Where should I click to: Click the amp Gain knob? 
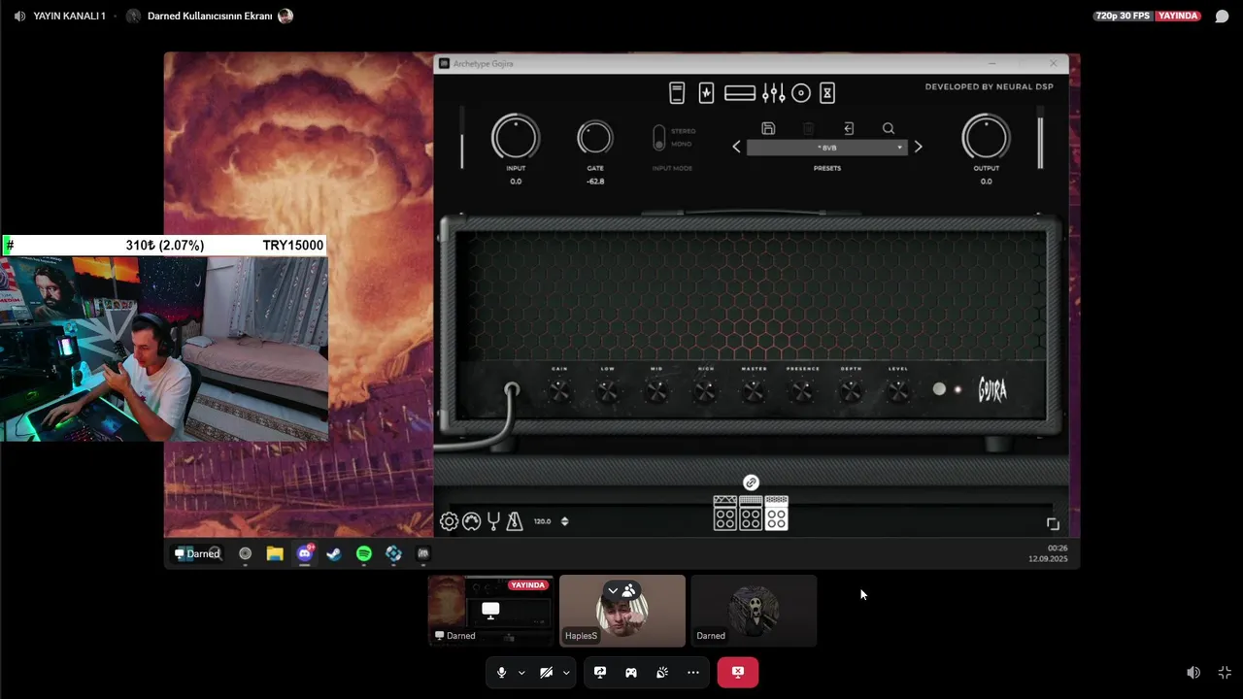pyautogui.click(x=559, y=391)
